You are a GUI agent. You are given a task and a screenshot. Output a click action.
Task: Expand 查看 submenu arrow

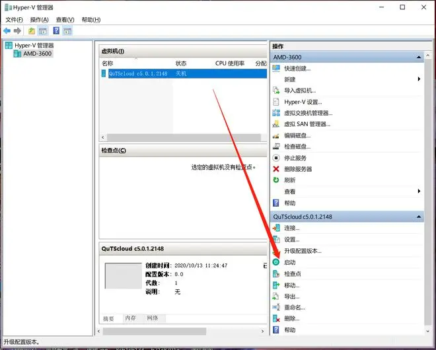[x=419, y=192]
